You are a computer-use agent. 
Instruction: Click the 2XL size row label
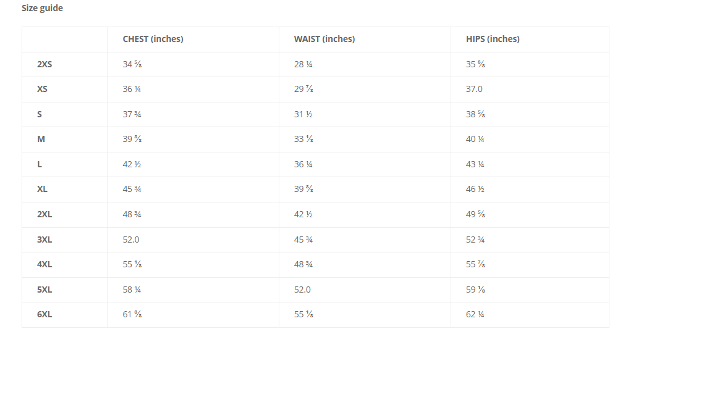pos(44,214)
